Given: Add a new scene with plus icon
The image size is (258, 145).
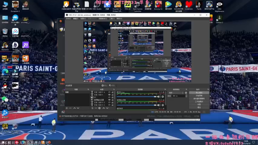Looking at the screenshot, I should tap(67, 108).
